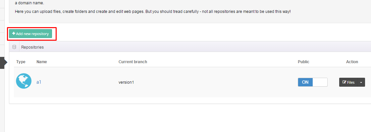Expand the dropdown caret next to Files
This screenshot has height=132, width=371.
click(x=361, y=82)
